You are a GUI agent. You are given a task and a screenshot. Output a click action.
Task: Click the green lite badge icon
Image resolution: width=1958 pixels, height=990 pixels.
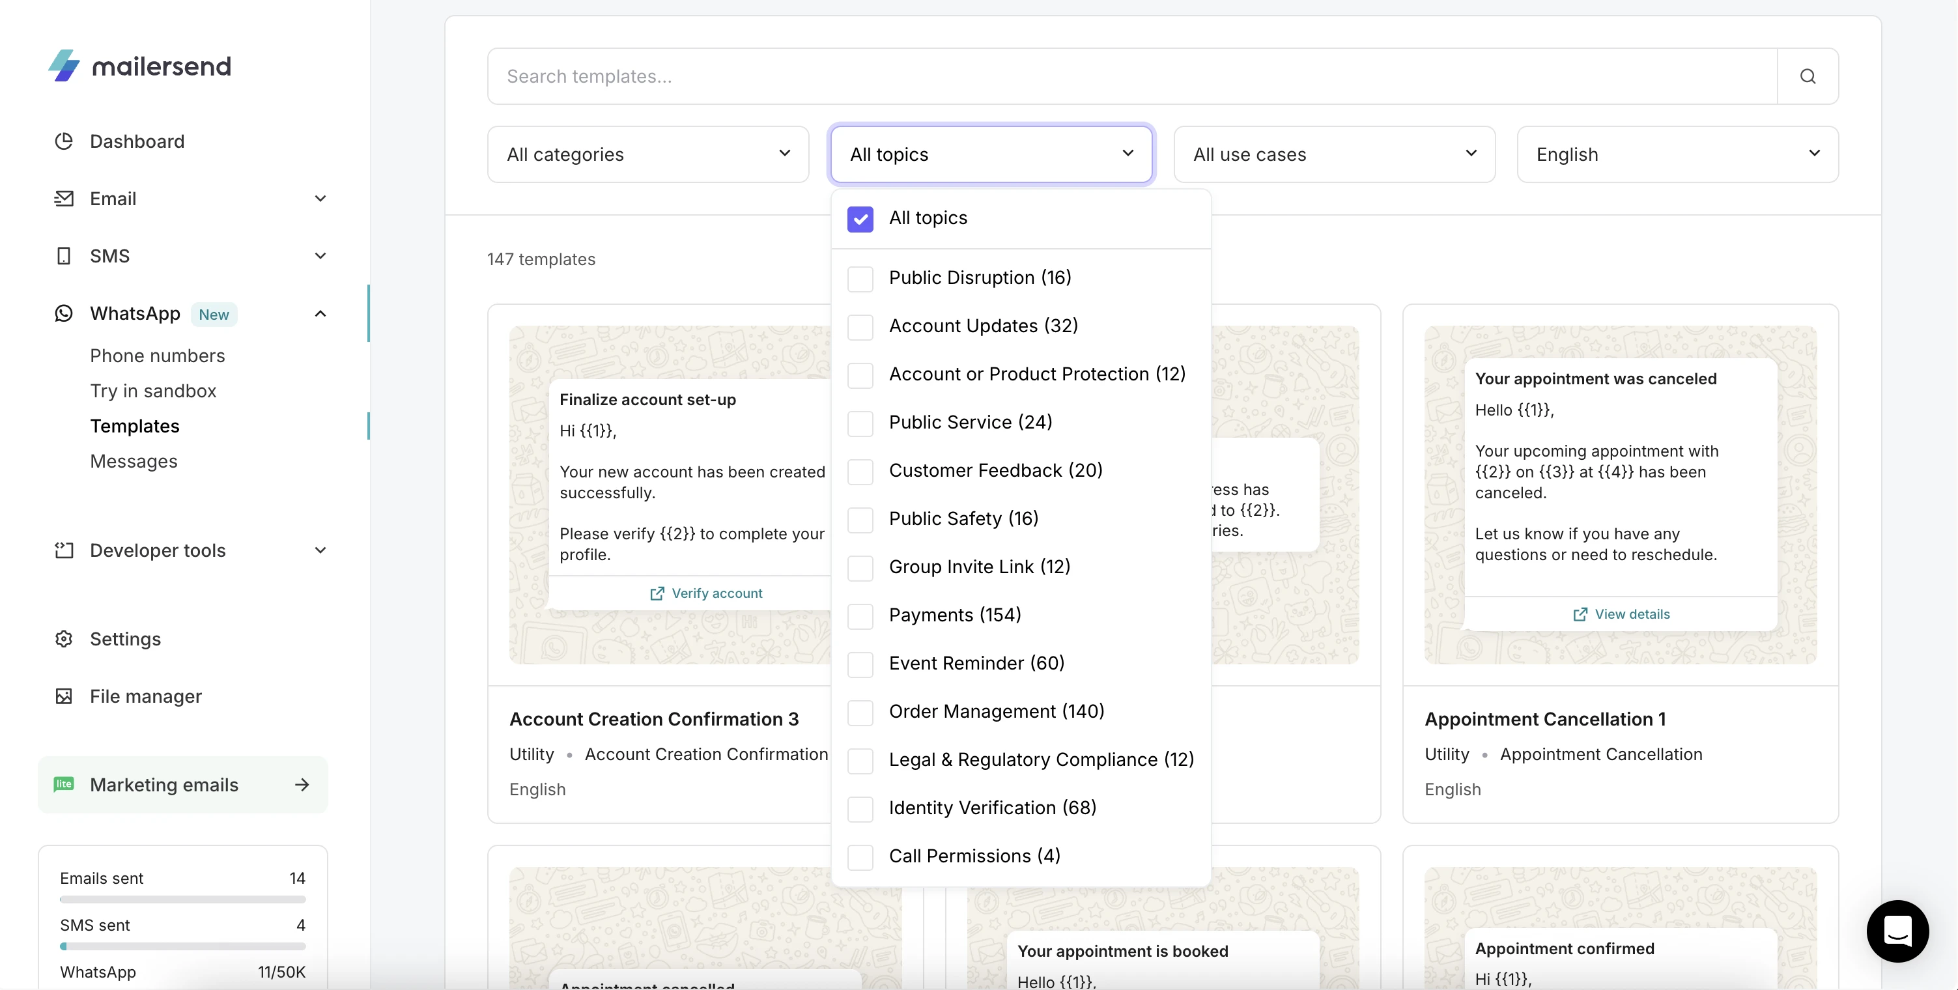tap(64, 784)
